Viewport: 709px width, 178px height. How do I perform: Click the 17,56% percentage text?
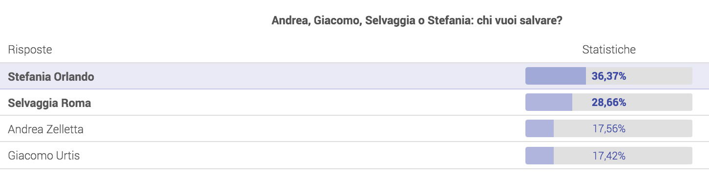point(609,129)
